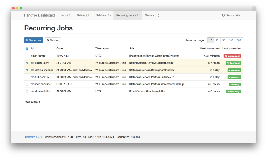
Task: Click the 'db-incr-backup' job id
Action: 40,84
